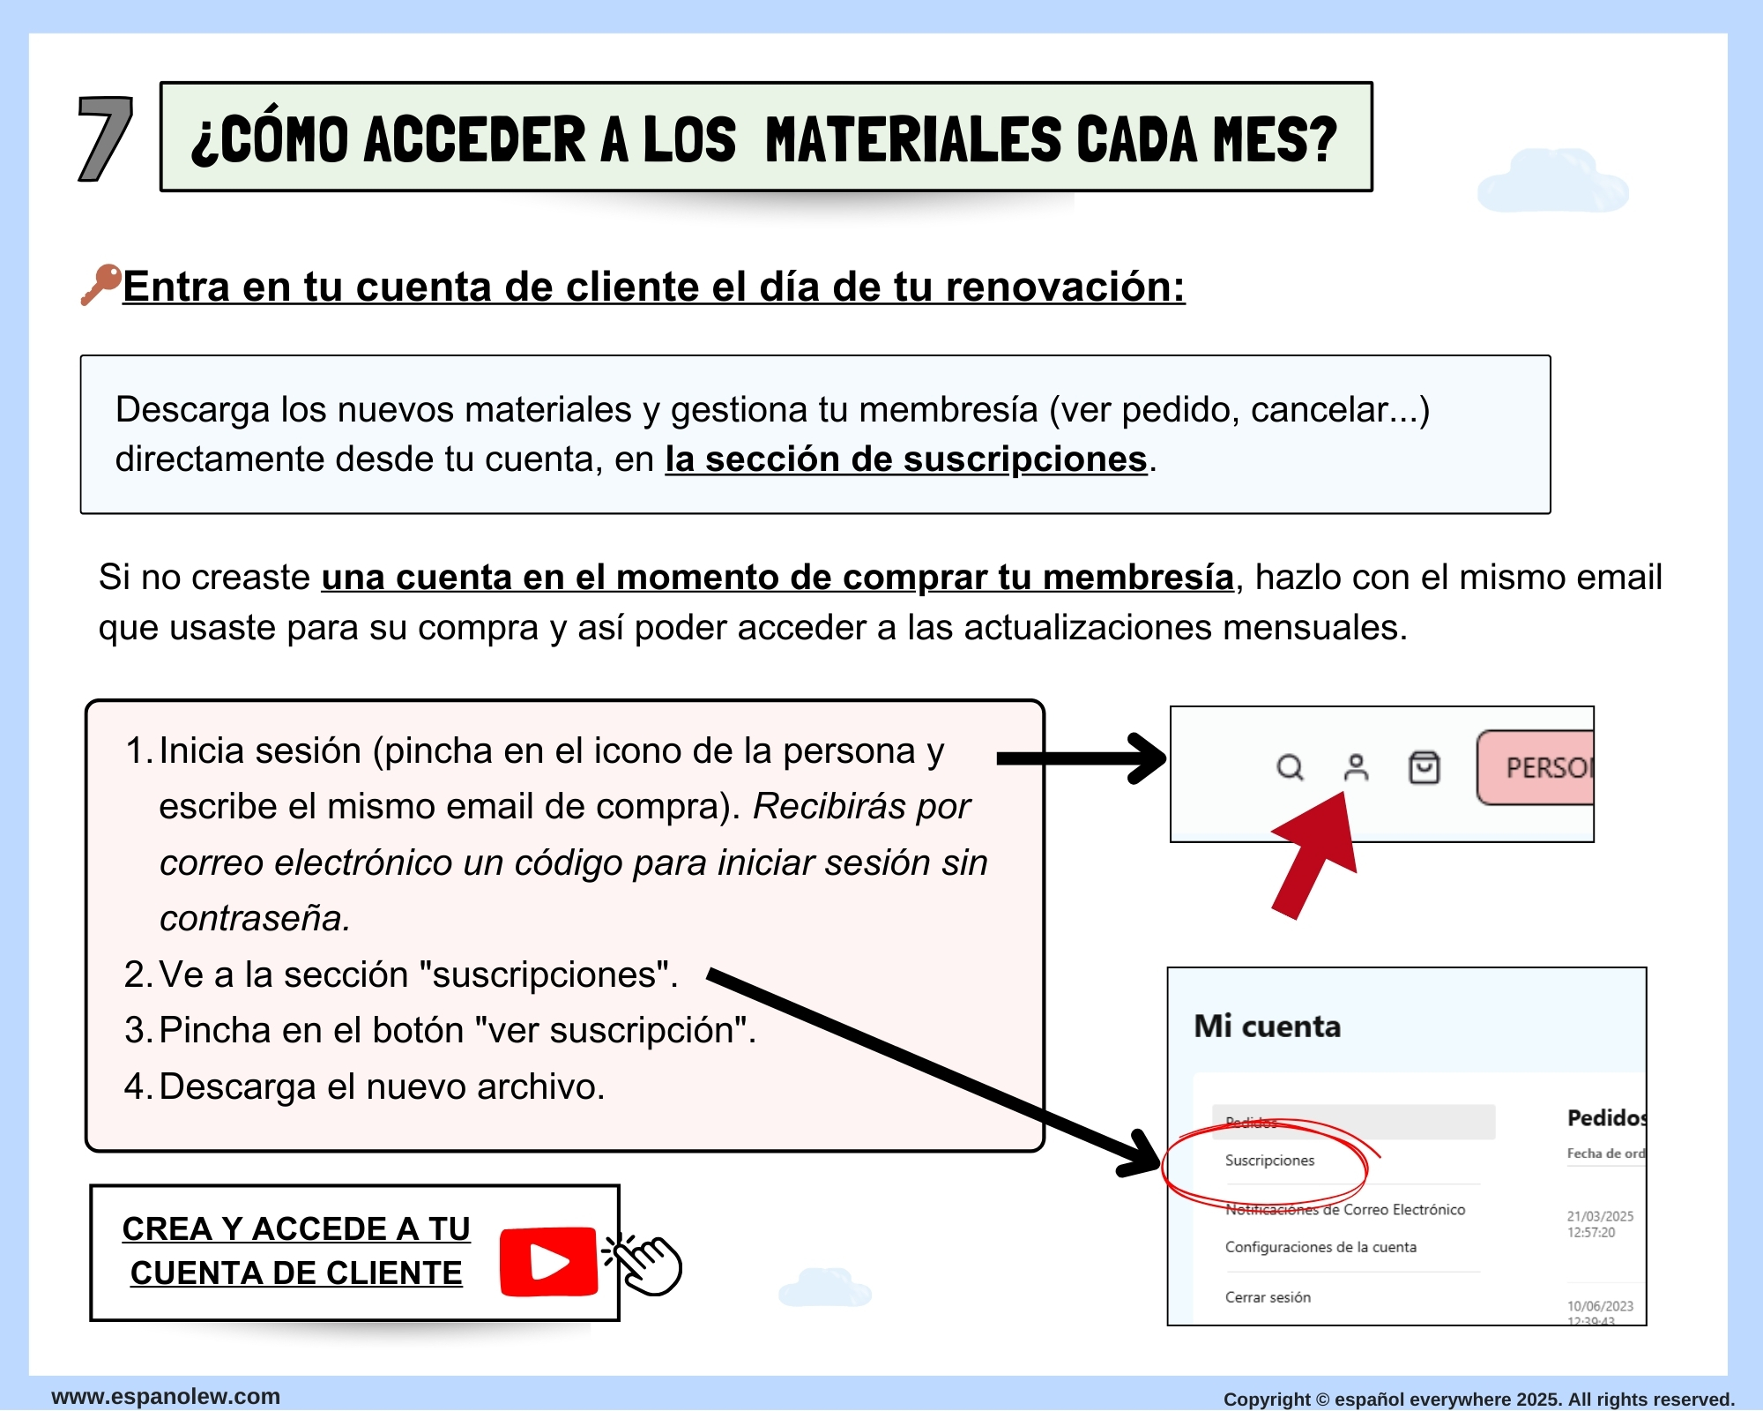This screenshot has width=1763, height=1411.
Task: Click the pink PERSO button
Action: point(1536,767)
